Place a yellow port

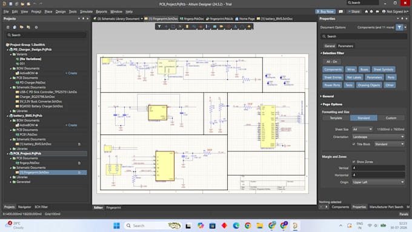pos(222,26)
